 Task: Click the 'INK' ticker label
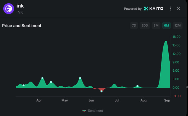[x=20, y=12]
